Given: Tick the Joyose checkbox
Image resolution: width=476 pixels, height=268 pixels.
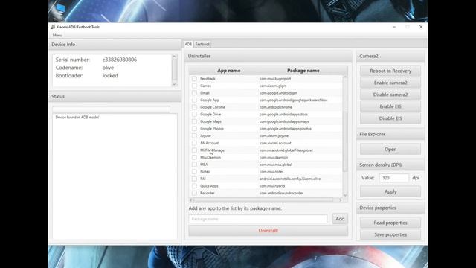Looking at the screenshot, I should (194, 135).
